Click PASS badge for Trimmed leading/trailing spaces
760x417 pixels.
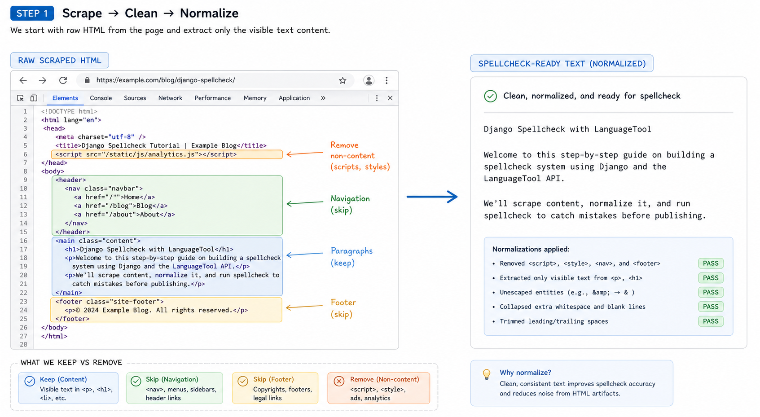pos(711,321)
